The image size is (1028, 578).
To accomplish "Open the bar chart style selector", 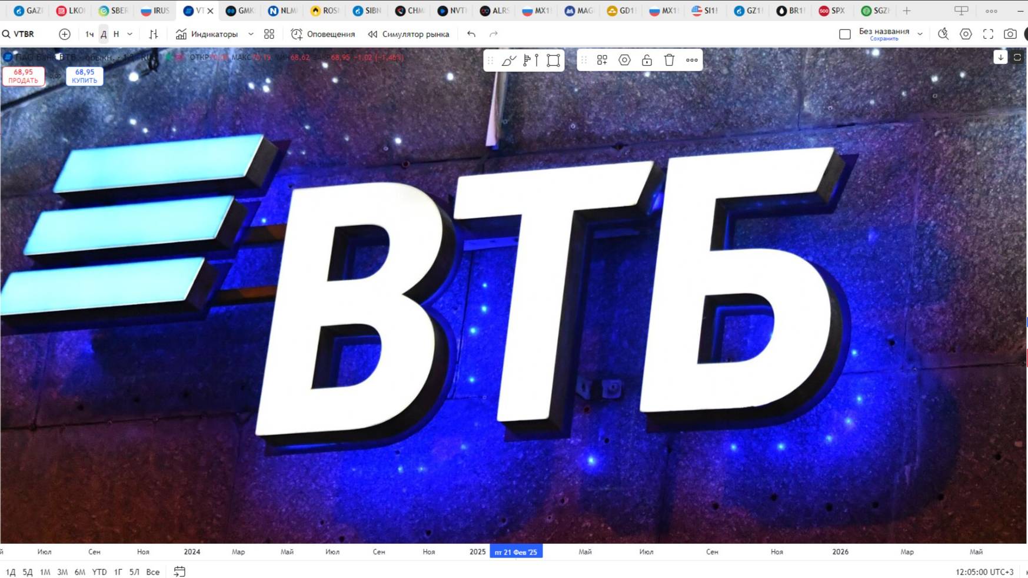I will pos(154,34).
